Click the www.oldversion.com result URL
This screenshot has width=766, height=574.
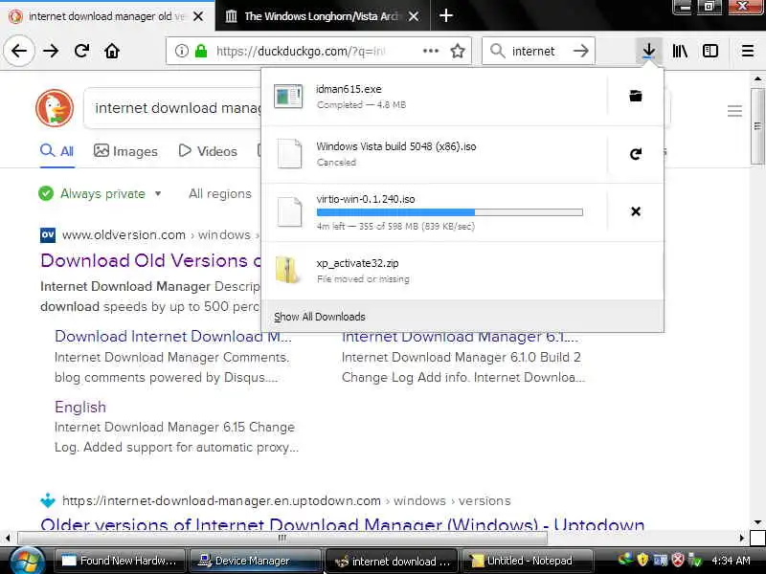pyautogui.click(x=124, y=234)
